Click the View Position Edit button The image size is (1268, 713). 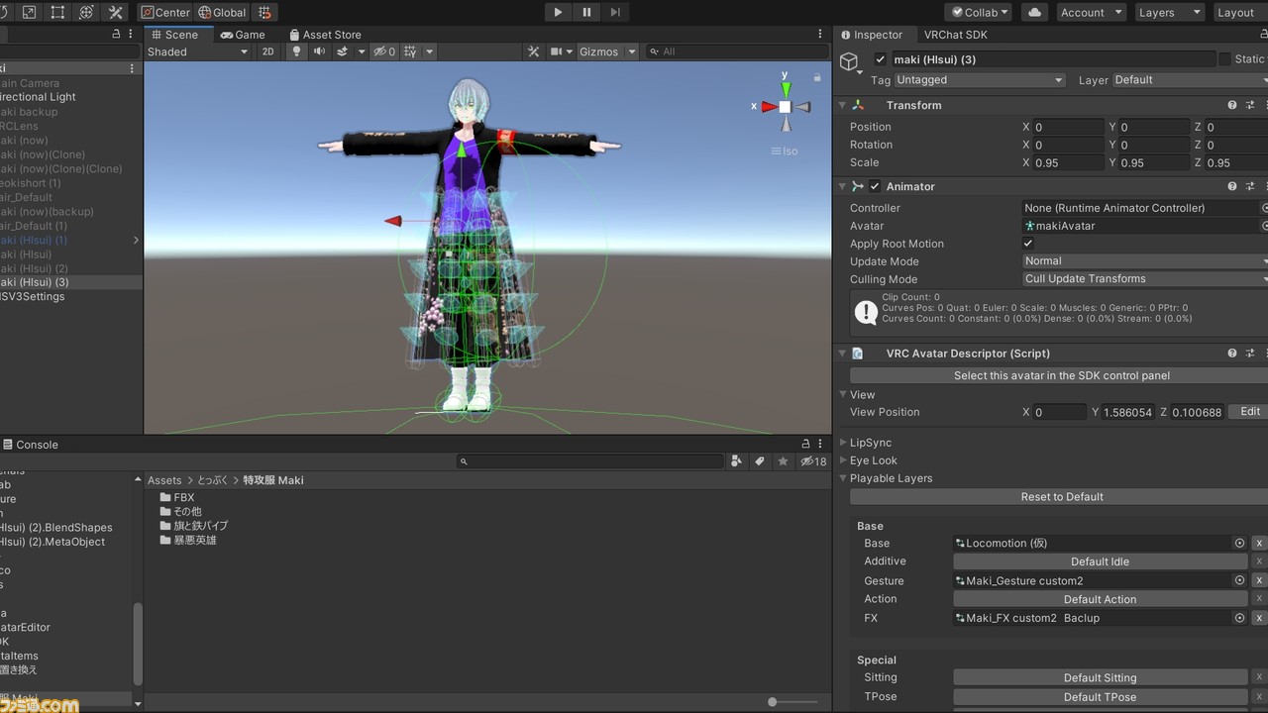1250,412
